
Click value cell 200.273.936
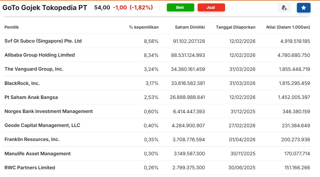click(296, 140)
